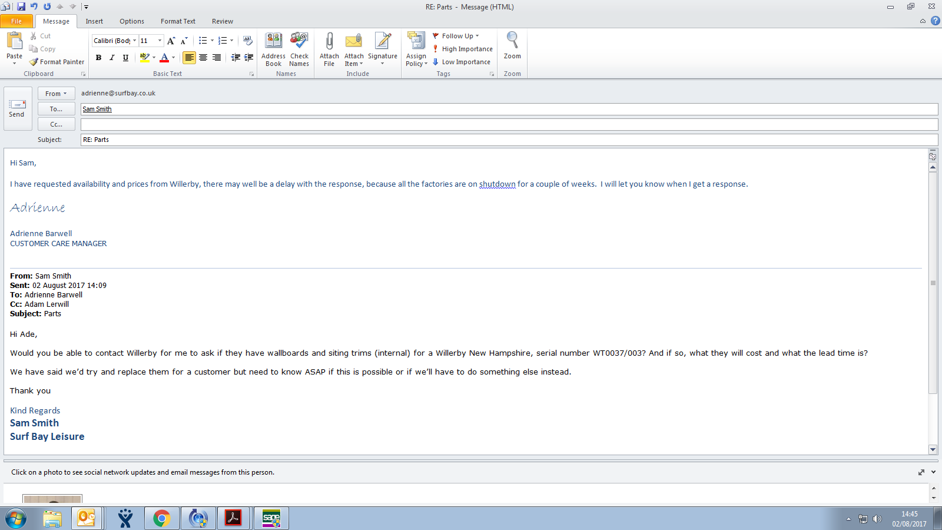Select the Format Painter tool
This screenshot has width=942, height=530.
point(57,62)
